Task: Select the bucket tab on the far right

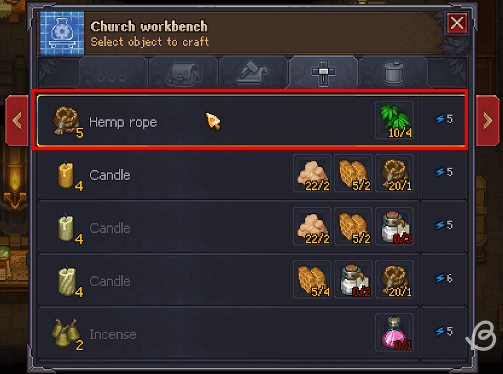Action: [x=394, y=71]
